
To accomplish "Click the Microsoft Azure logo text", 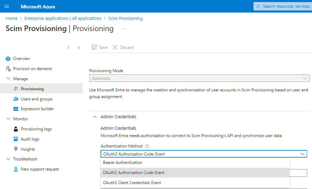I will click(38, 7).
